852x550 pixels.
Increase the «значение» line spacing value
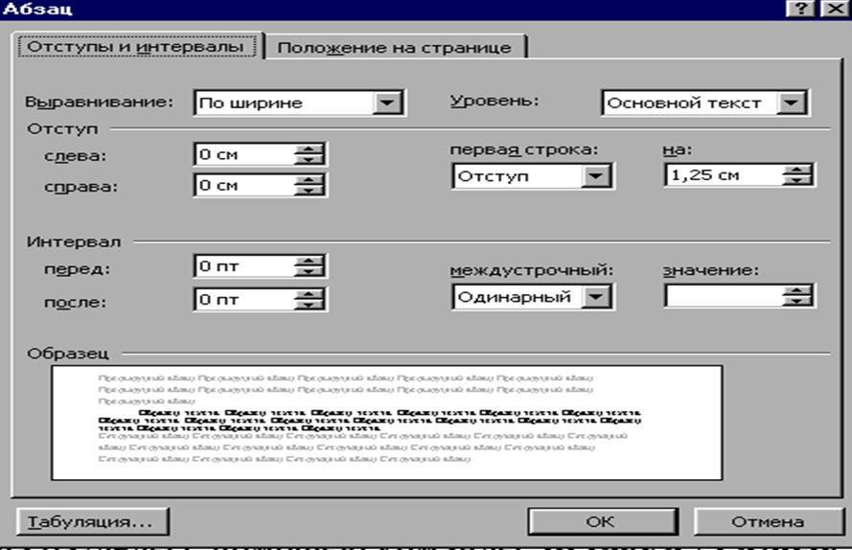pyautogui.click(x=797, y=290)
